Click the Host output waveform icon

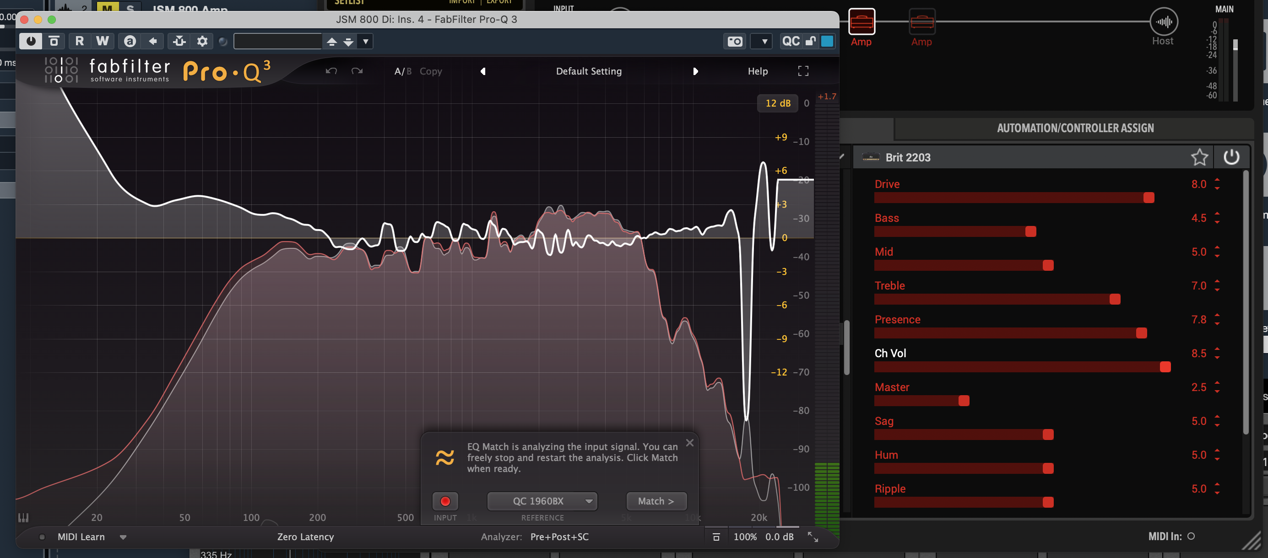coord(1164,22)
